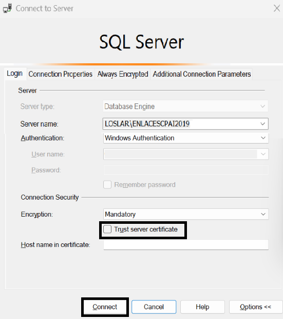
Task: Select the Login tab
Action: click(14, 74)
